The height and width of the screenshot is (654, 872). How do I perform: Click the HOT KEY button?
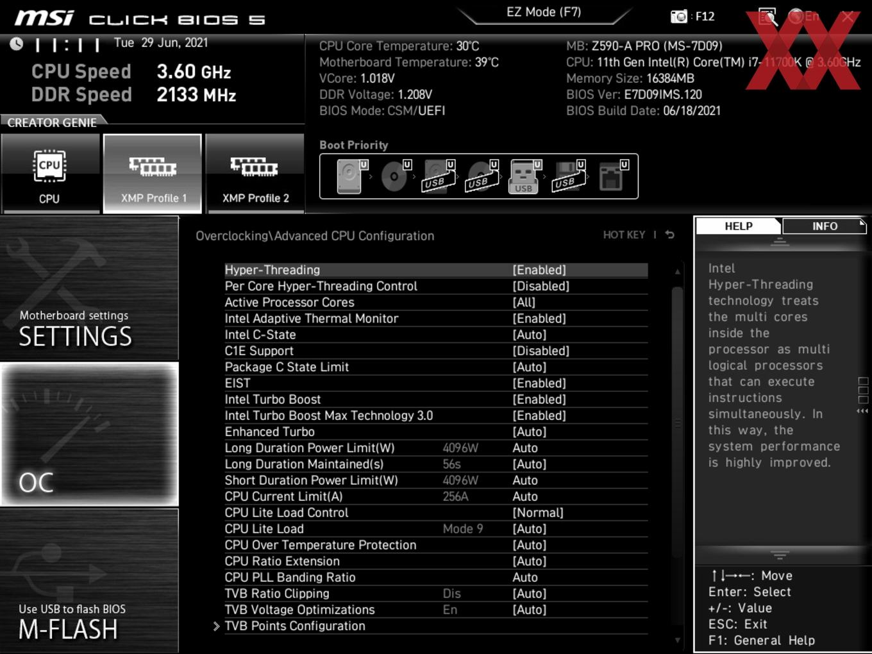coord(624,235)
